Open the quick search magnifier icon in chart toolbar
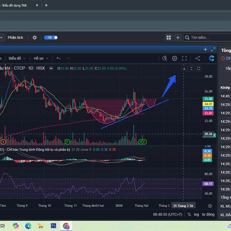The image size is (231, 231). [x=165, y=58]
